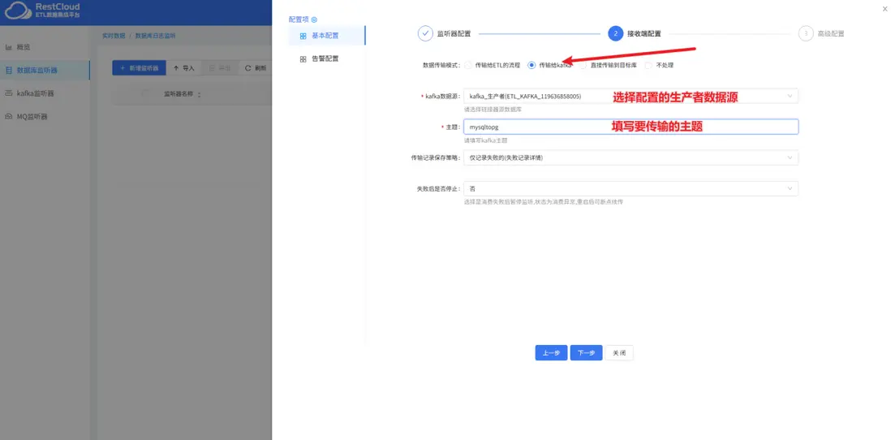Open kafka监听器 in the sidebar
The image size is (891, 440).
point(35,93)
